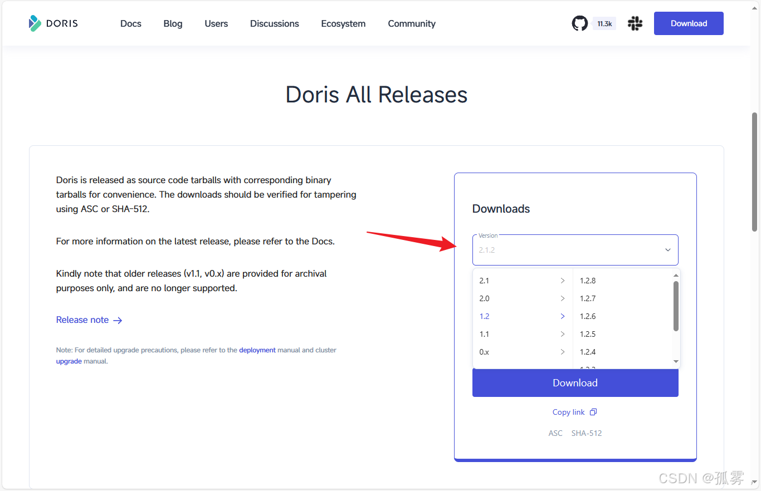Follow the upgrade manual link

tap(69, 361)
